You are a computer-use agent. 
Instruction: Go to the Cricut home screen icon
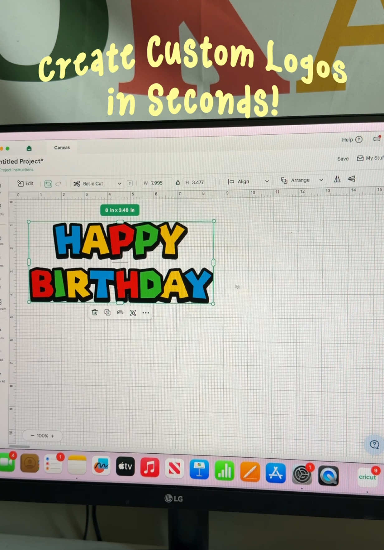pos(29,148)
